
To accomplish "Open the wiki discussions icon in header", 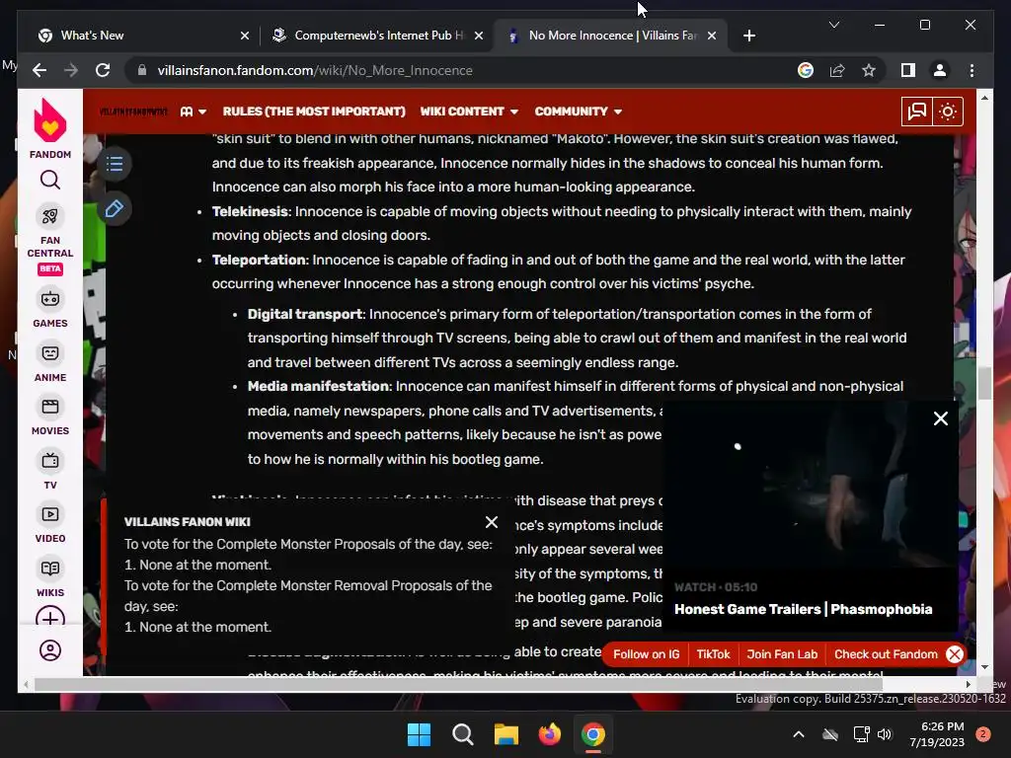I will [x=916, y=112].
